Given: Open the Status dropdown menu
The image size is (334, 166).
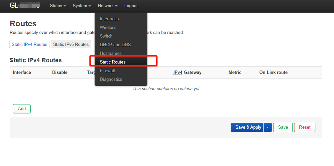Looking at the screenshot, I should point(58,6).
